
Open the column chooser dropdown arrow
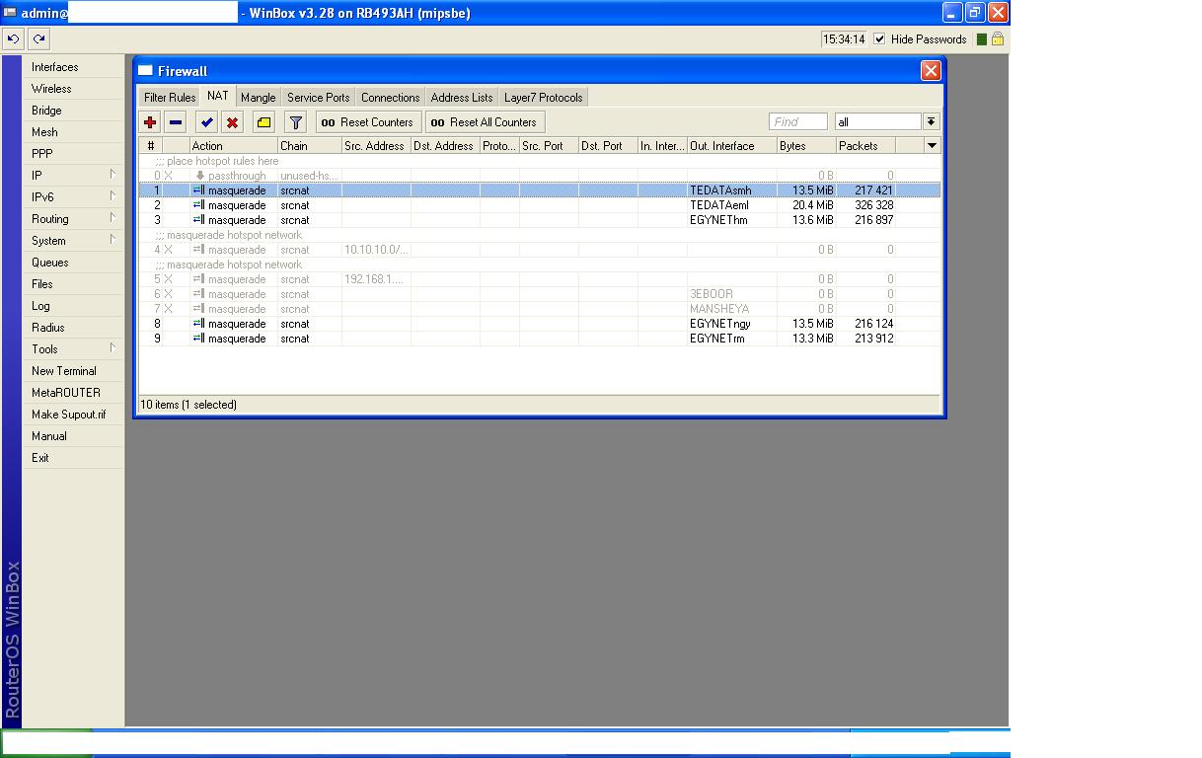(x=932, y=145)
